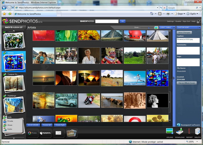Viewport: 203px width, 145px height.
Task: Send photos by email envelope icon
Action: tap(58, 133)
